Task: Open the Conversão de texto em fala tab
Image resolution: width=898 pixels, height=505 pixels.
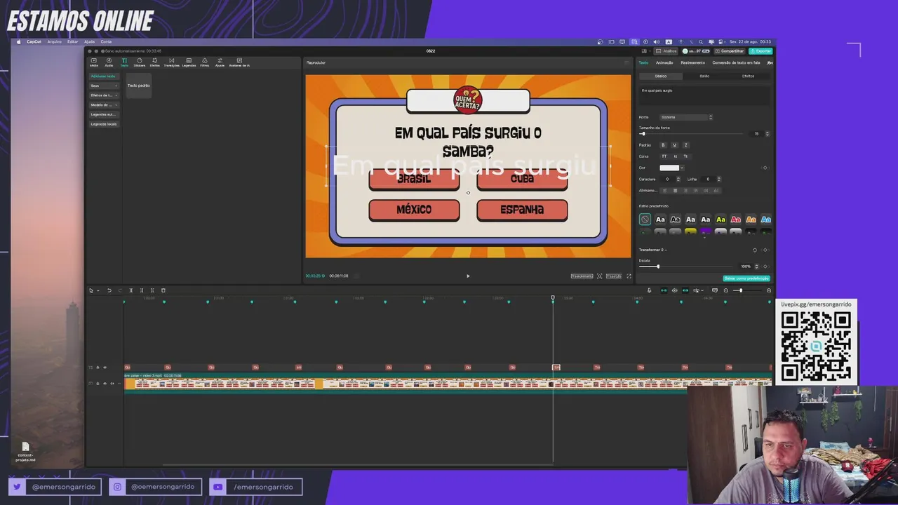Action: pyautogui.click(x=736, y=62)
